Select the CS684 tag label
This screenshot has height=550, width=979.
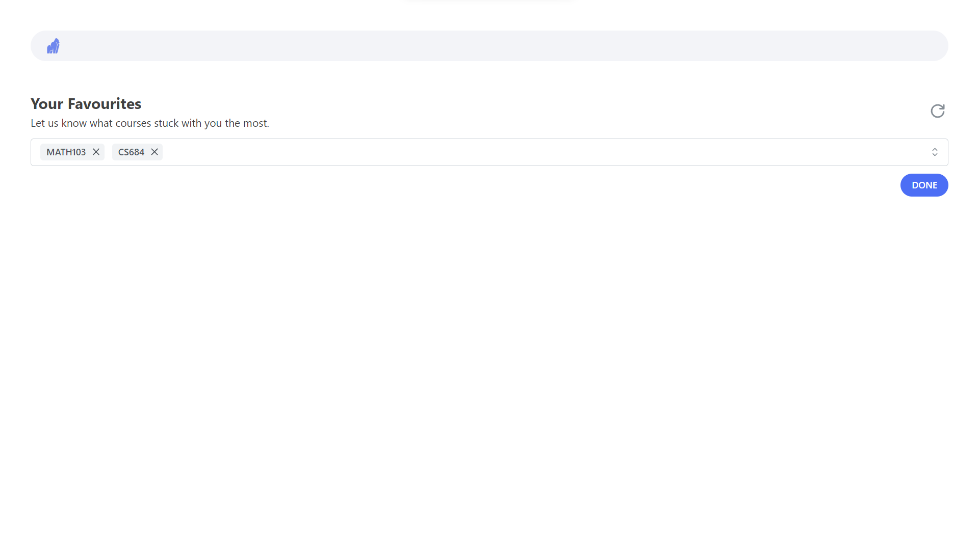(131, 152)
